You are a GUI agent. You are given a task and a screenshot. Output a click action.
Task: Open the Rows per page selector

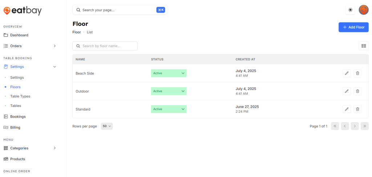107,126
